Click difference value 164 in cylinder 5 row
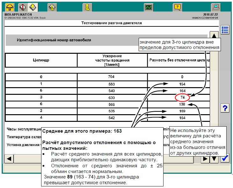 pos(182,91)
